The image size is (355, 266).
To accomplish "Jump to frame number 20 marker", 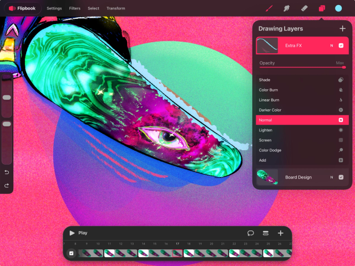I will click(211, 244).
